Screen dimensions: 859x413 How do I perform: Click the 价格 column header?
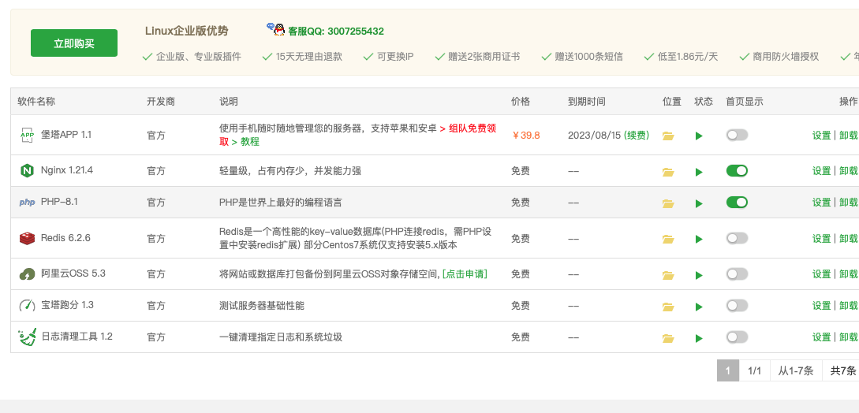click(521, 102)
